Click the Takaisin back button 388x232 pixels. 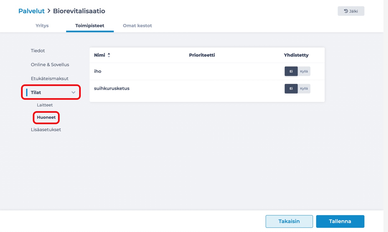coord(289,222)
